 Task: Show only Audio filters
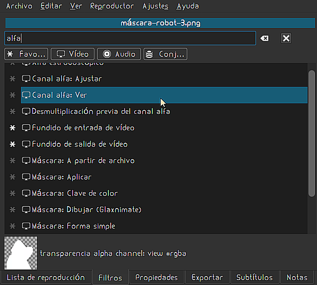(119, 54)
